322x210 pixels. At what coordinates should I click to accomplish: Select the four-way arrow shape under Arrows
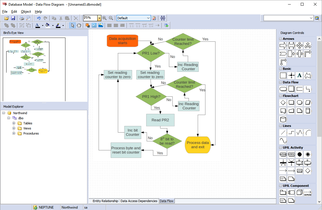299,45
